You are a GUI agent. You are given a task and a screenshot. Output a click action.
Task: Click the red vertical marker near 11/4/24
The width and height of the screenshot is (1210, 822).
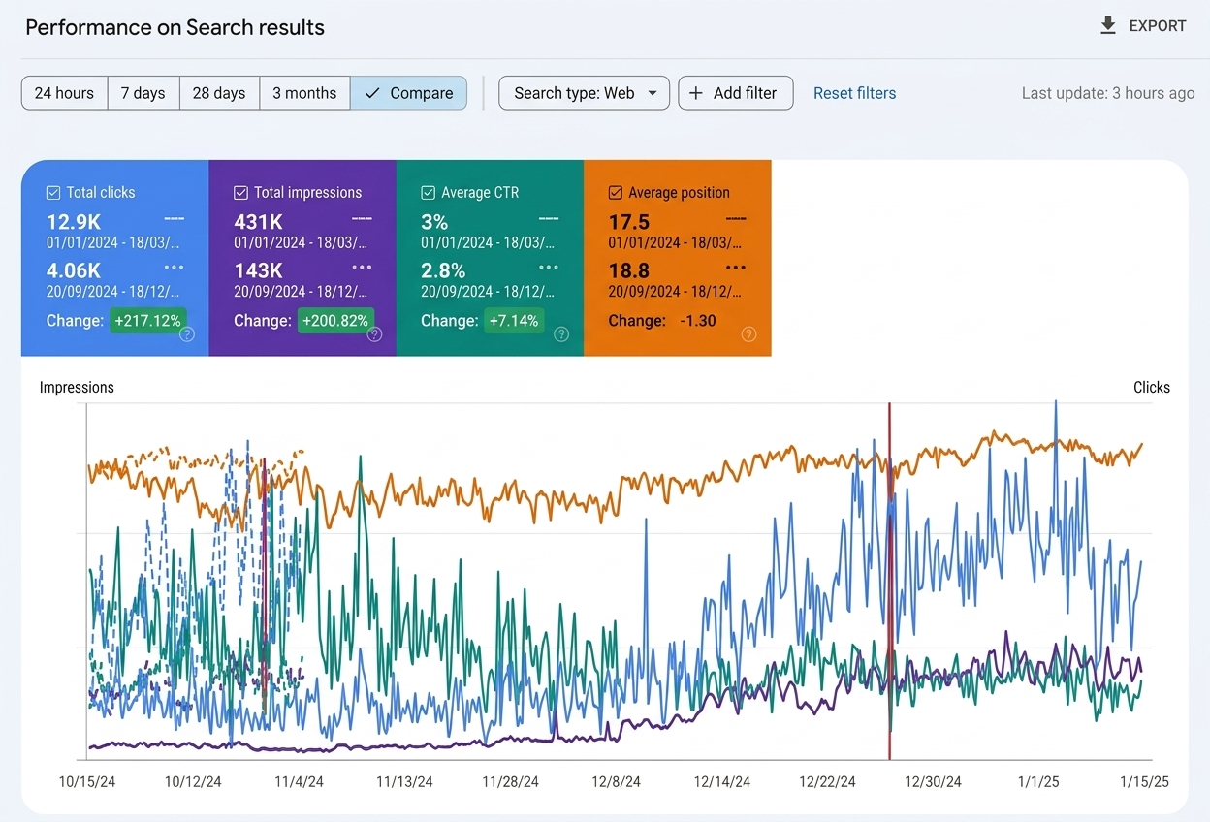pyautogui.click(x=265, y=586)
